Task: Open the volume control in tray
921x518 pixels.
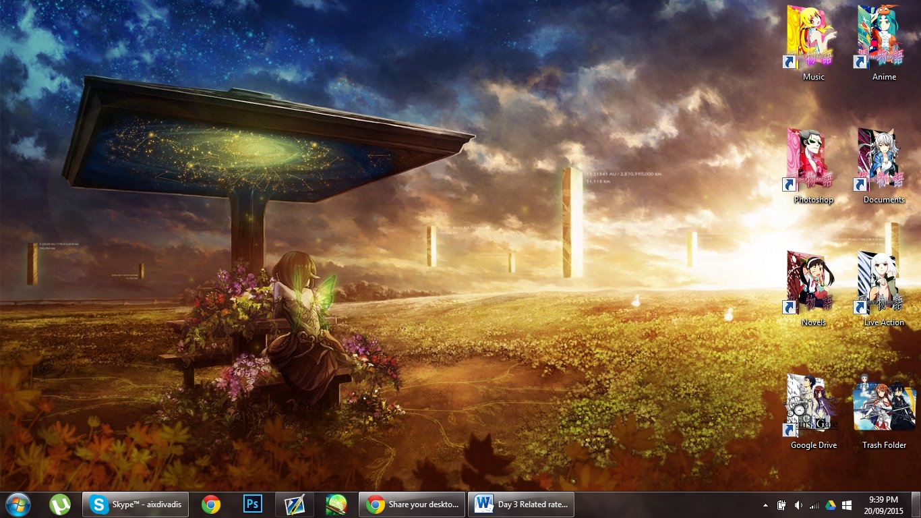Action: tap(798, 505)
